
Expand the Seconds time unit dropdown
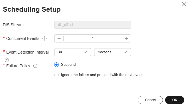click(x=113, y=52)
